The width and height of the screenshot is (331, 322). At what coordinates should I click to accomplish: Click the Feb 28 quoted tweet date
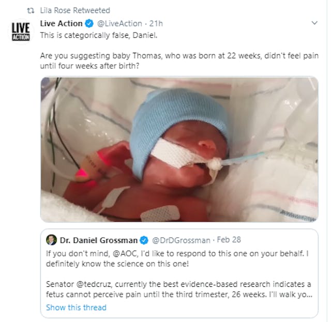228,240
